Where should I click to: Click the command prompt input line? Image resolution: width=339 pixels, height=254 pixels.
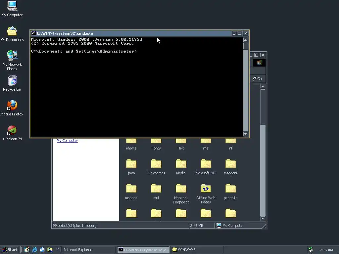[x=84, y=51]
